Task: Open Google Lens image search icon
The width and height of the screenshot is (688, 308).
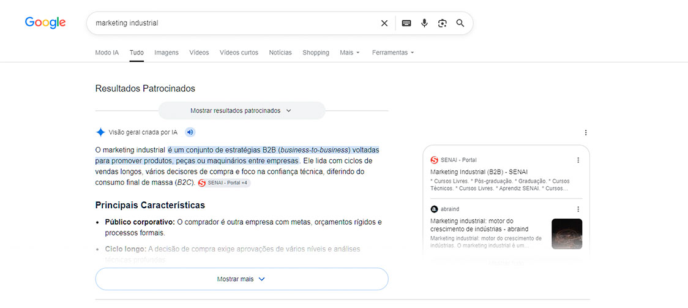Action: coord(443,23)
